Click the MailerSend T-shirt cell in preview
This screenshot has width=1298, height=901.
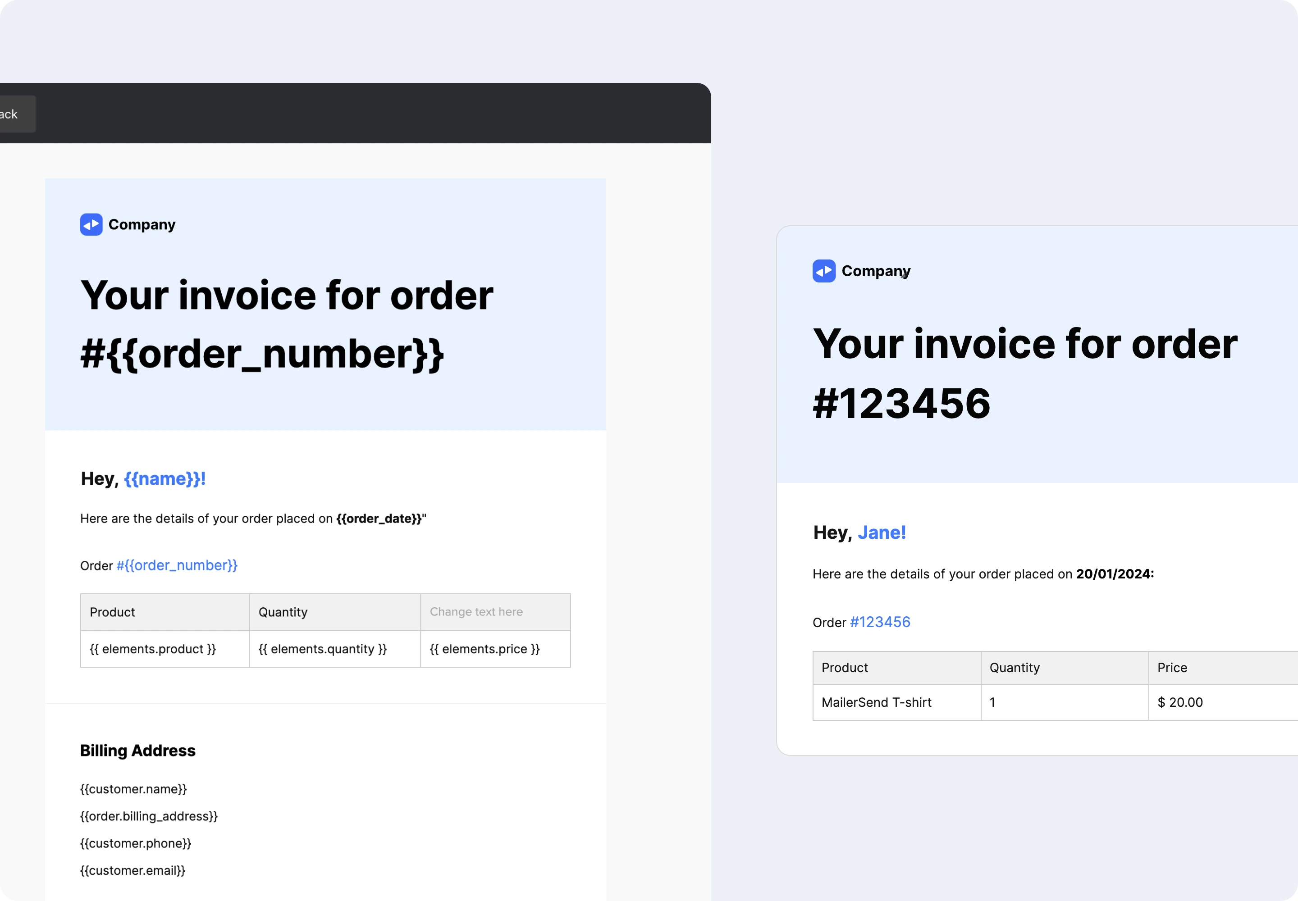click(896, 702)
